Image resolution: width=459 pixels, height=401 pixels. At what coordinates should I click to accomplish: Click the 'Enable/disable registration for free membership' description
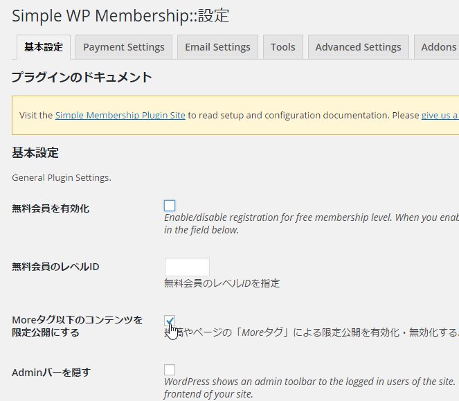point(312,224)
